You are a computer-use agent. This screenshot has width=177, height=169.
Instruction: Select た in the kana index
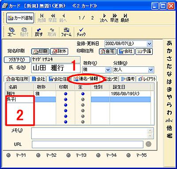[x=169, y=66]
